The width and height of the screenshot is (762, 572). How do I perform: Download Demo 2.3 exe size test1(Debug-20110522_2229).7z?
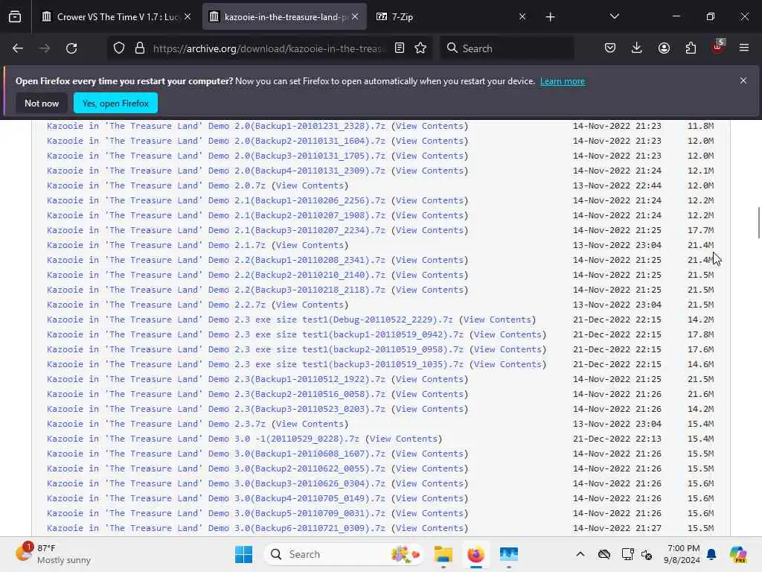point(250,320)
